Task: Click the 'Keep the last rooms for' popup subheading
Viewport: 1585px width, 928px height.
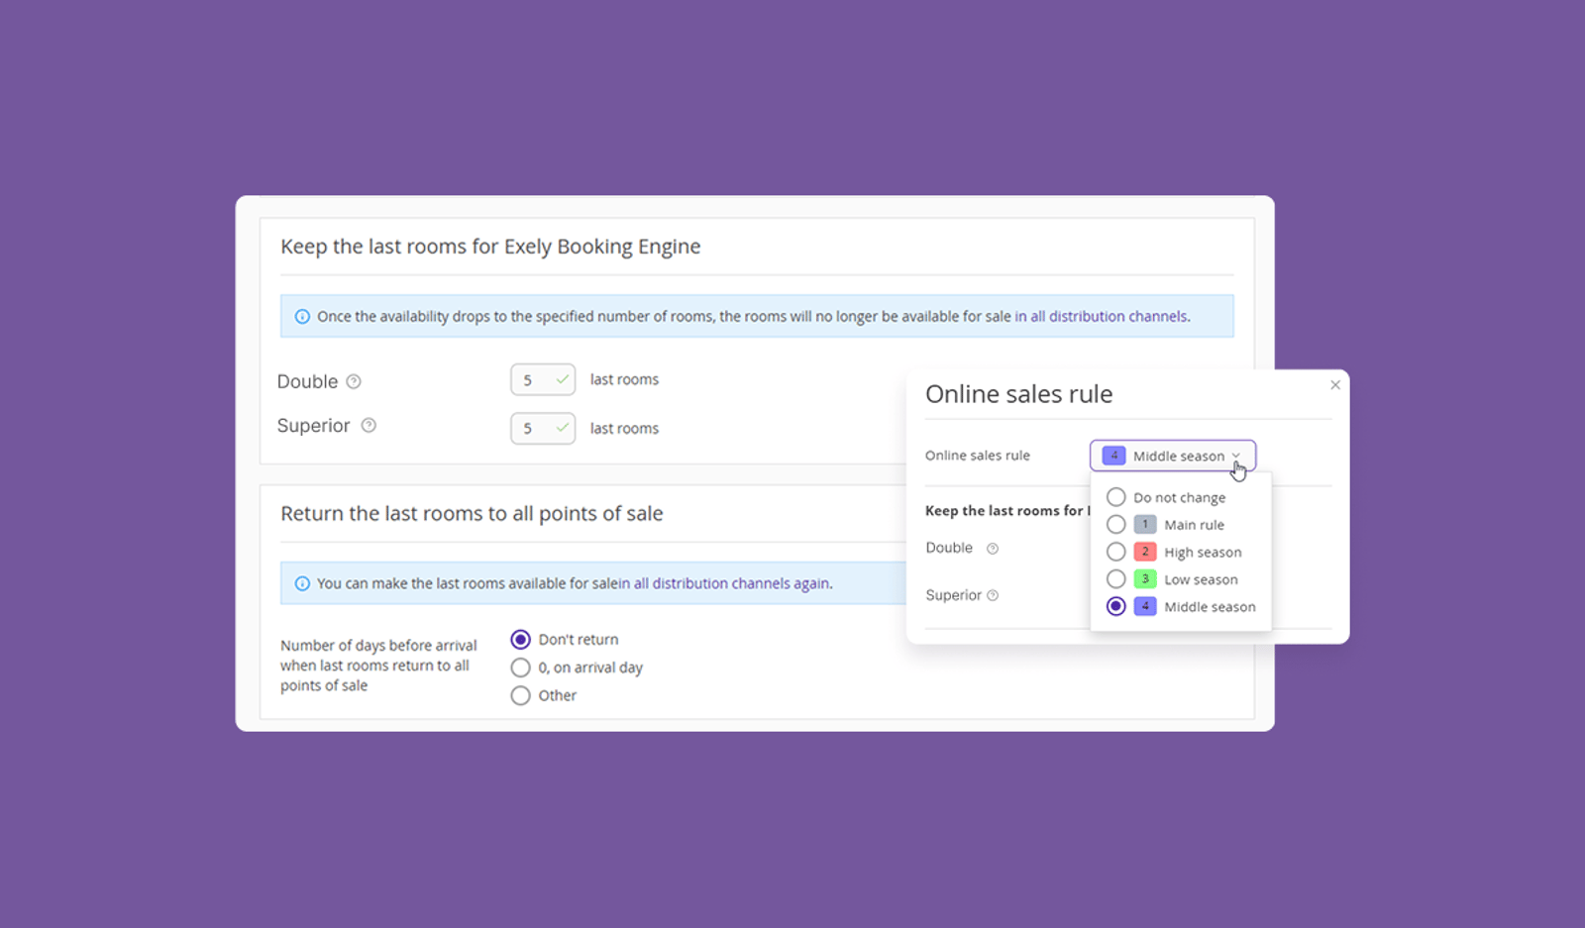Action: [1006, 511]
